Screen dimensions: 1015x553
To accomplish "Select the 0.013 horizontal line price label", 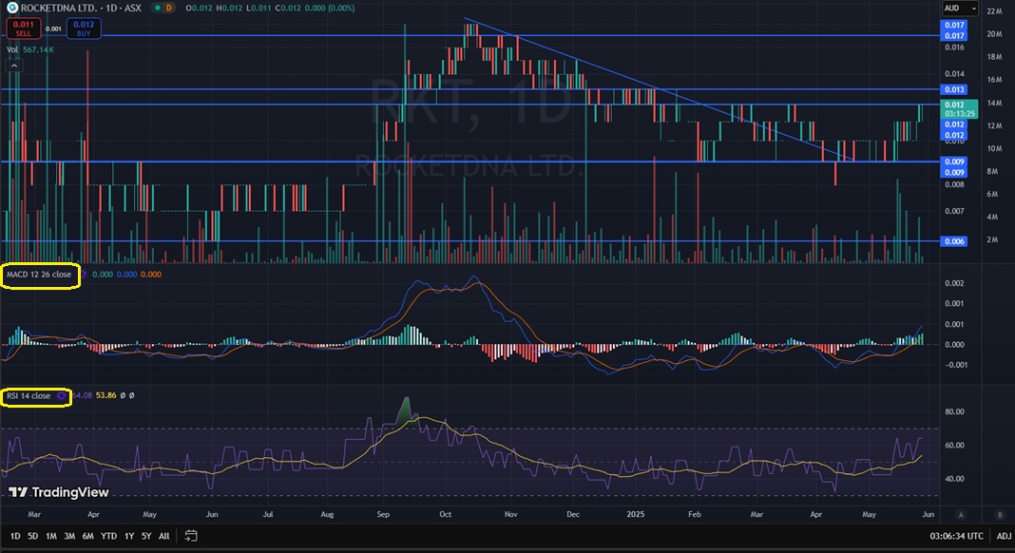I will point(954,89).
